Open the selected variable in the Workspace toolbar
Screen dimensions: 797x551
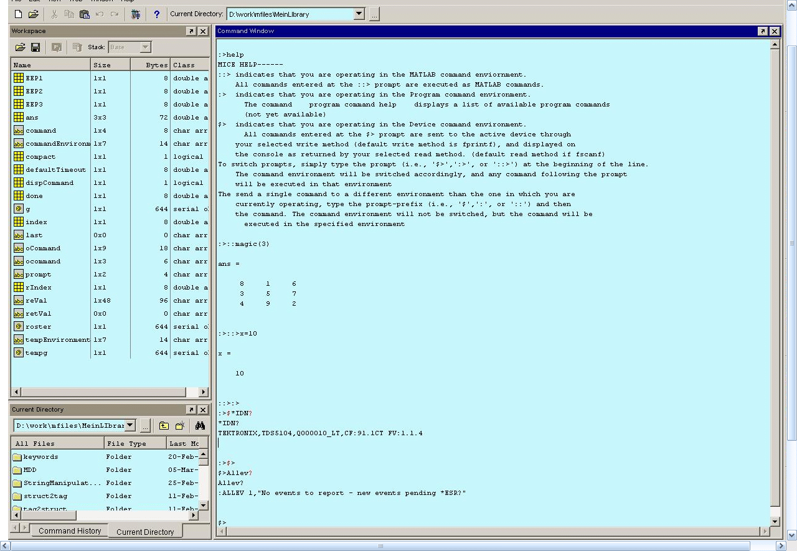pyautogui.click(x=57, y=47)
